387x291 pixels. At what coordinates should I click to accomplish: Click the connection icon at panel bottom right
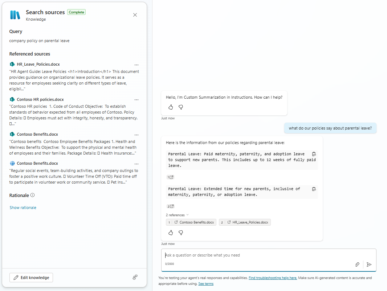click(135, 277)
